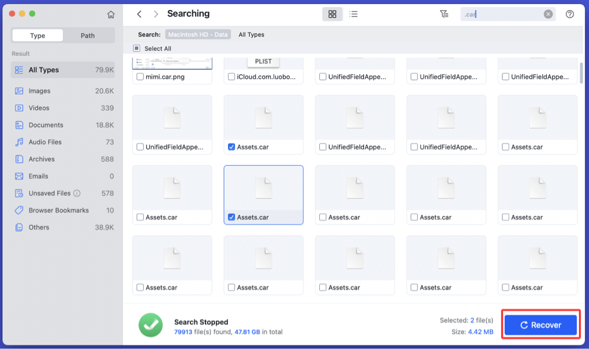Uncheck the selected Assets.car file

tap(231, 217)
